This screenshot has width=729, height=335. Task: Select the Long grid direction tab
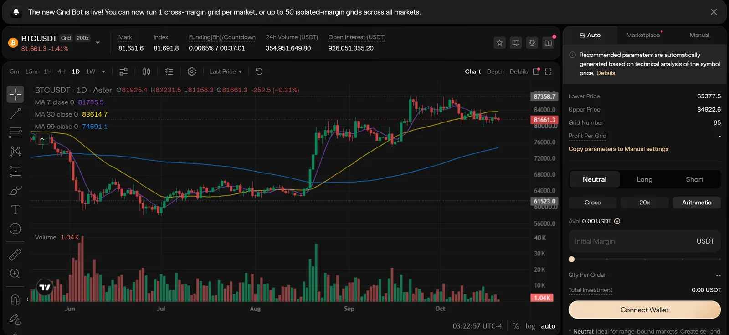(x=645, y=179)
